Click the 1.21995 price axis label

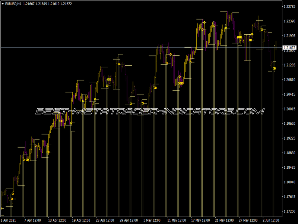pos(289,36)
